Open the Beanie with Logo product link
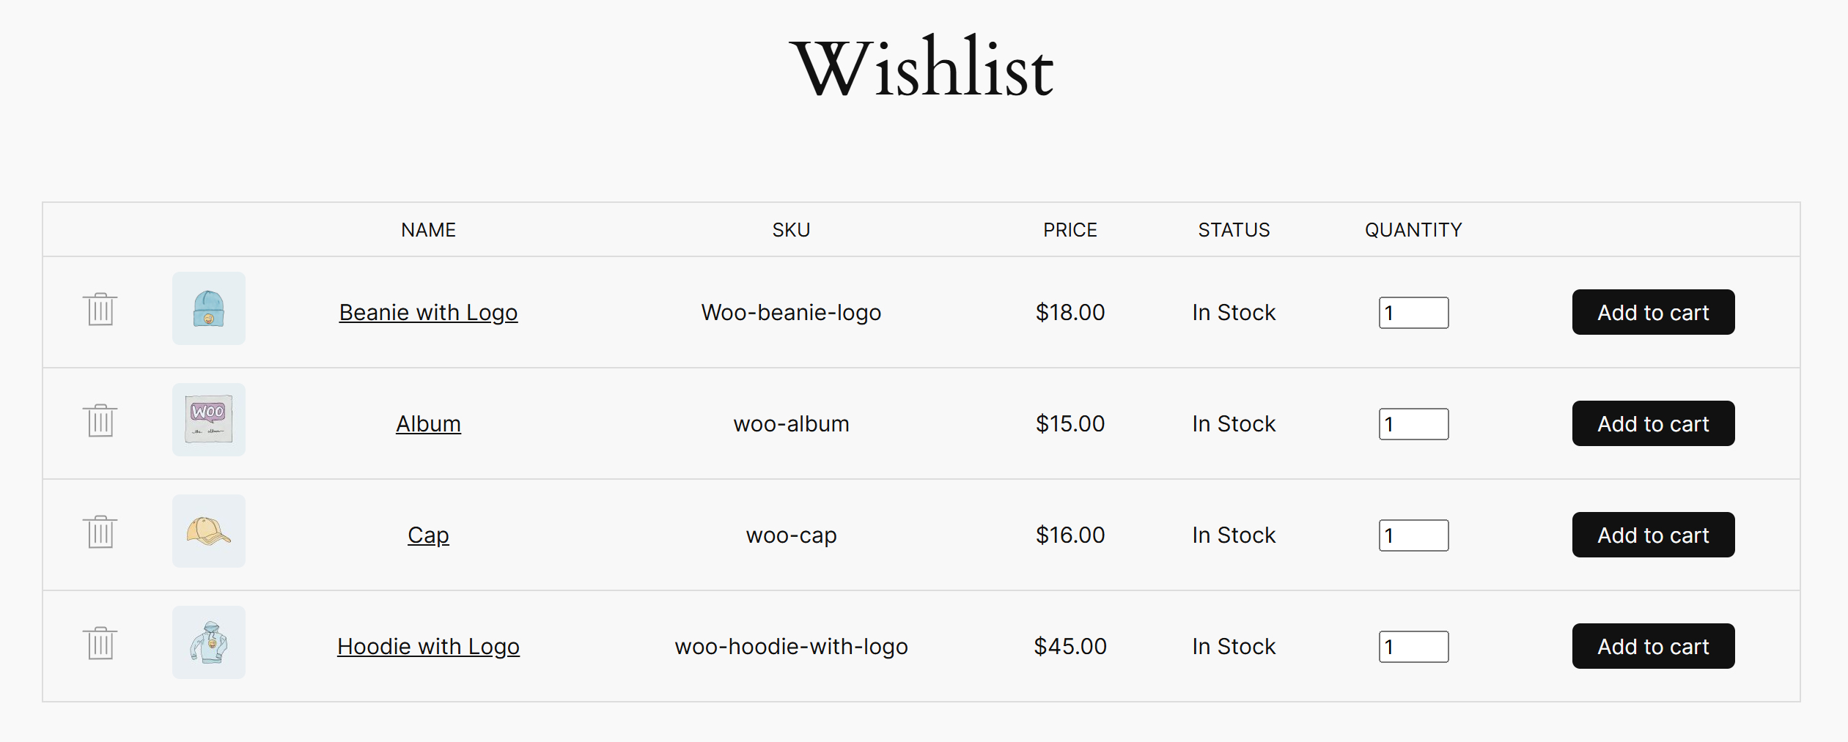 [x=428, y=313]
